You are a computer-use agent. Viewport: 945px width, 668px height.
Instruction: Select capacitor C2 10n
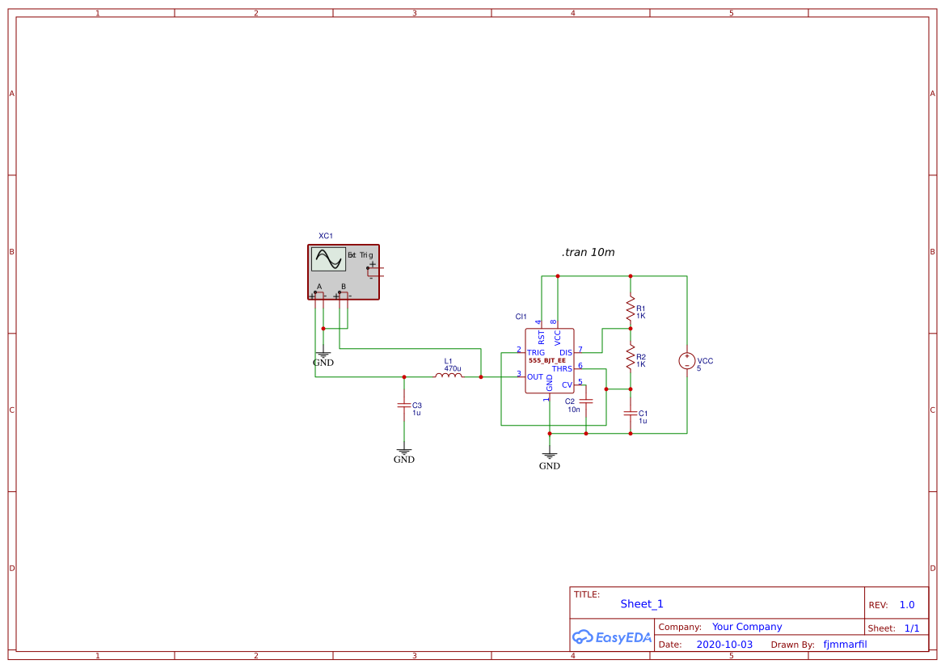coord(585,401)
